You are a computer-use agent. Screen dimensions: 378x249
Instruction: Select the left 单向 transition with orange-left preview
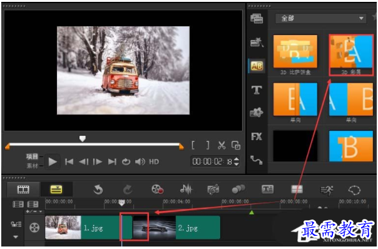coord(295,99)
